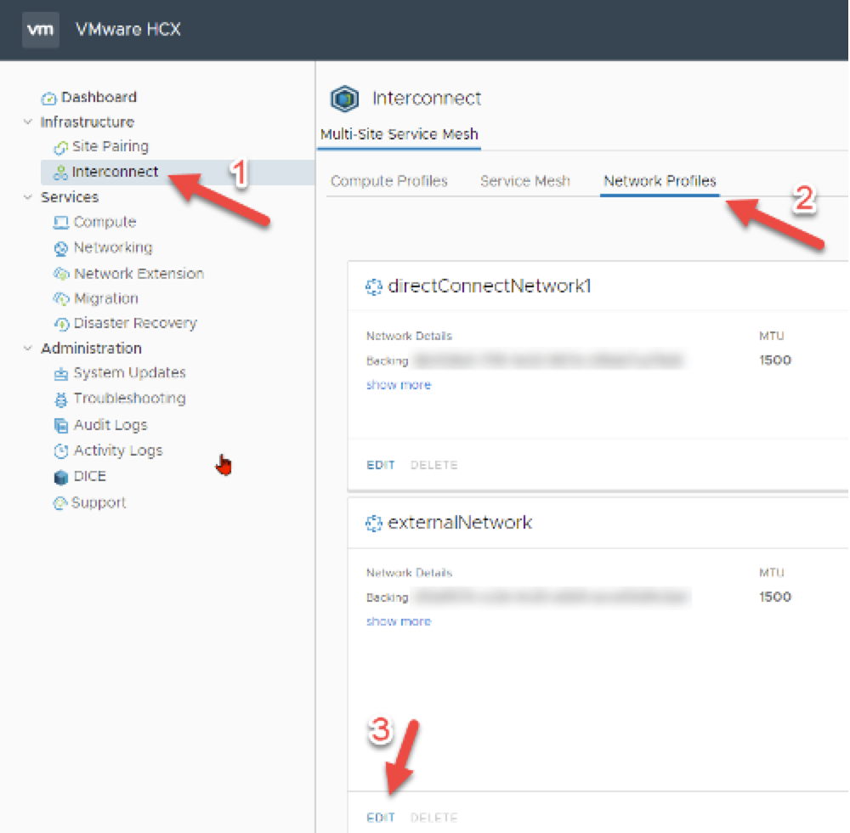Show more details for externalNetwork
The width and height of the screenshot is (850, 833).
[x=399, y=621]
